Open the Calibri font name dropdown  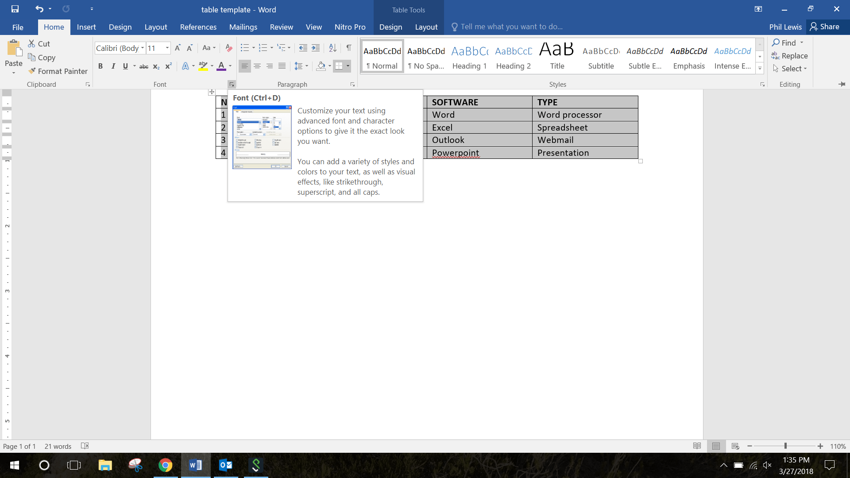[143, 48]
